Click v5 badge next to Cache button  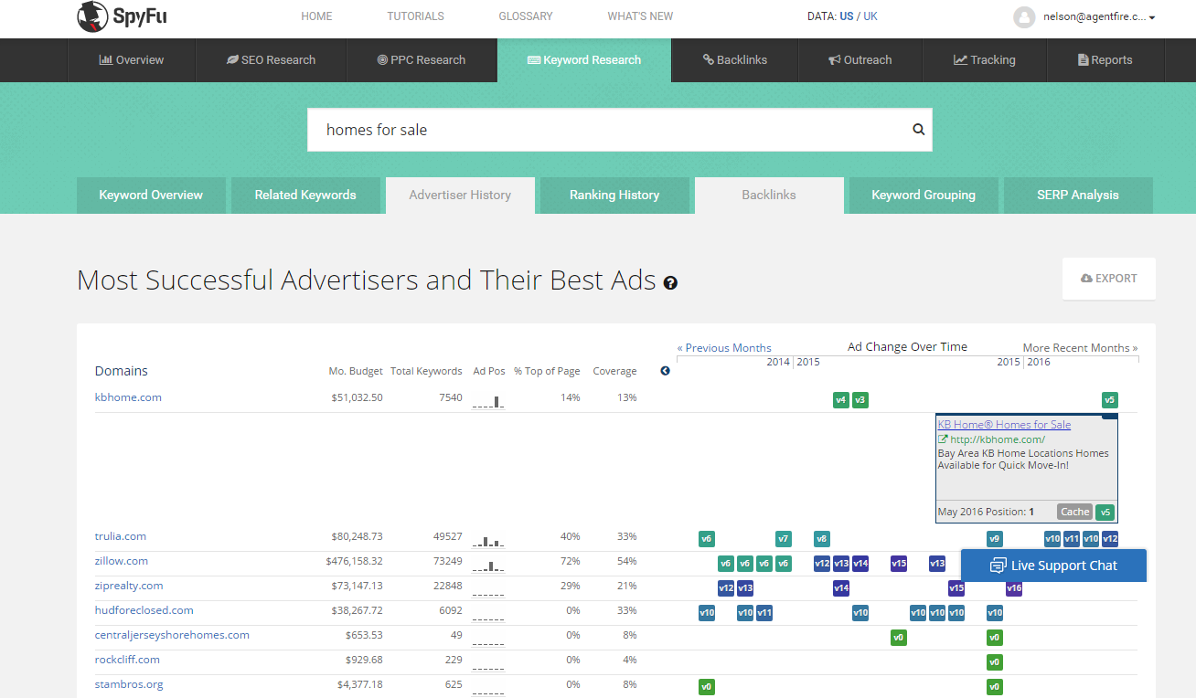pyautogui.click(x=1105, y=513)
